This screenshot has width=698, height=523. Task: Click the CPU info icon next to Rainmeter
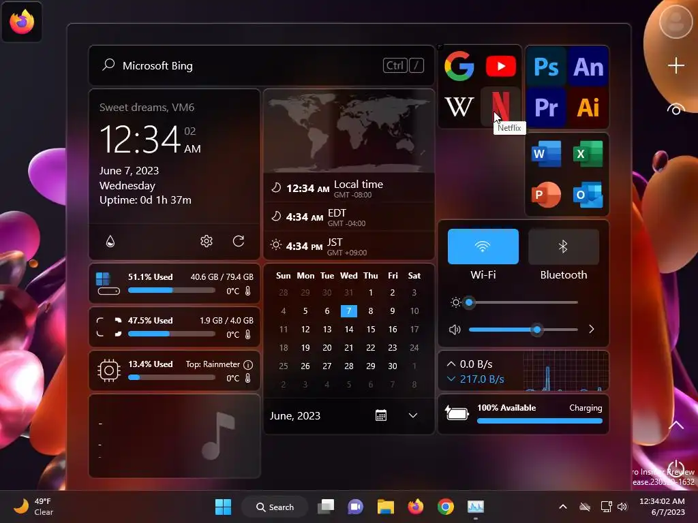(x=248, y=365)
